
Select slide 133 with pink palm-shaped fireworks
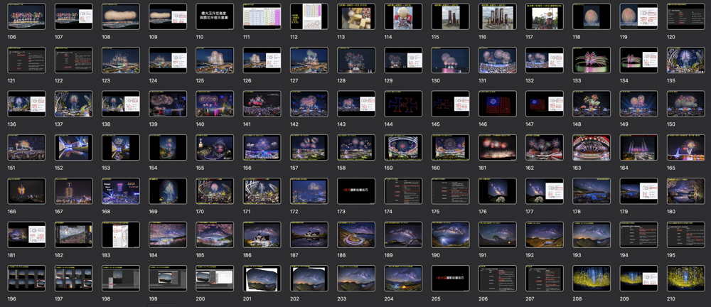(x=592, y=60)
